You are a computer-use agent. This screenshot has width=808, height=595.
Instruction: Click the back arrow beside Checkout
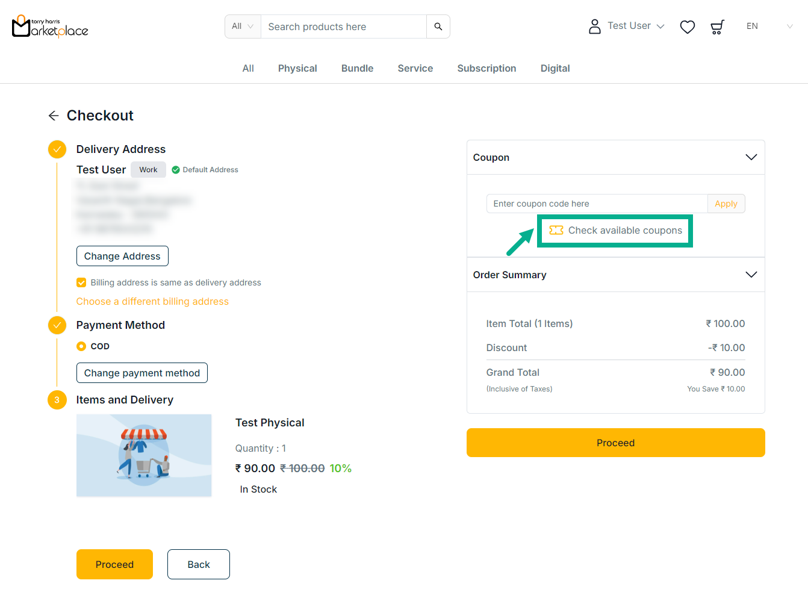[54, 116]
